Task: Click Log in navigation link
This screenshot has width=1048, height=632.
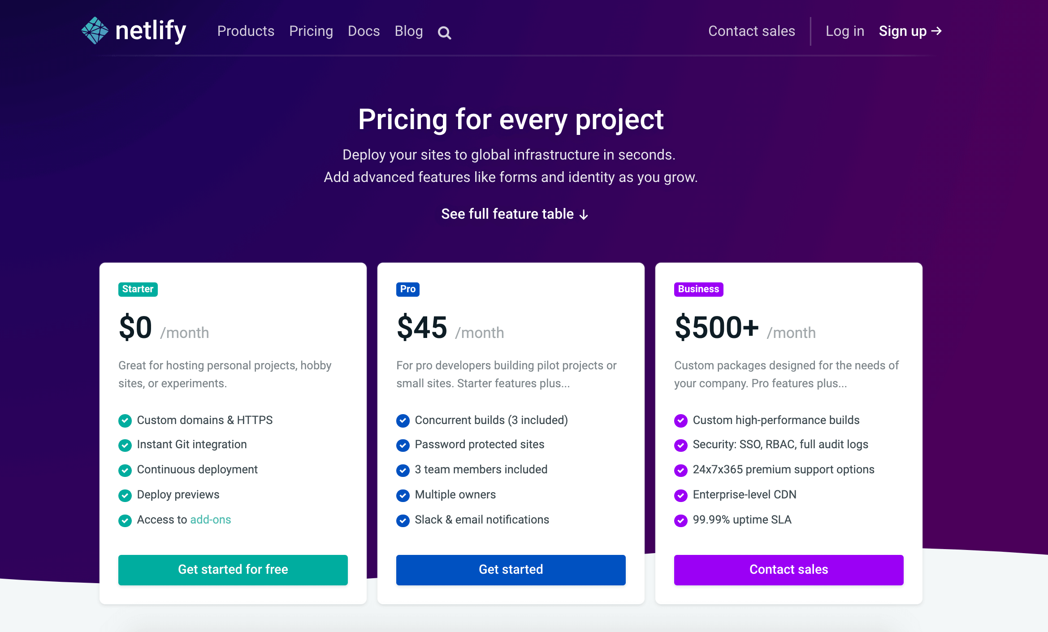Action: 844,30
